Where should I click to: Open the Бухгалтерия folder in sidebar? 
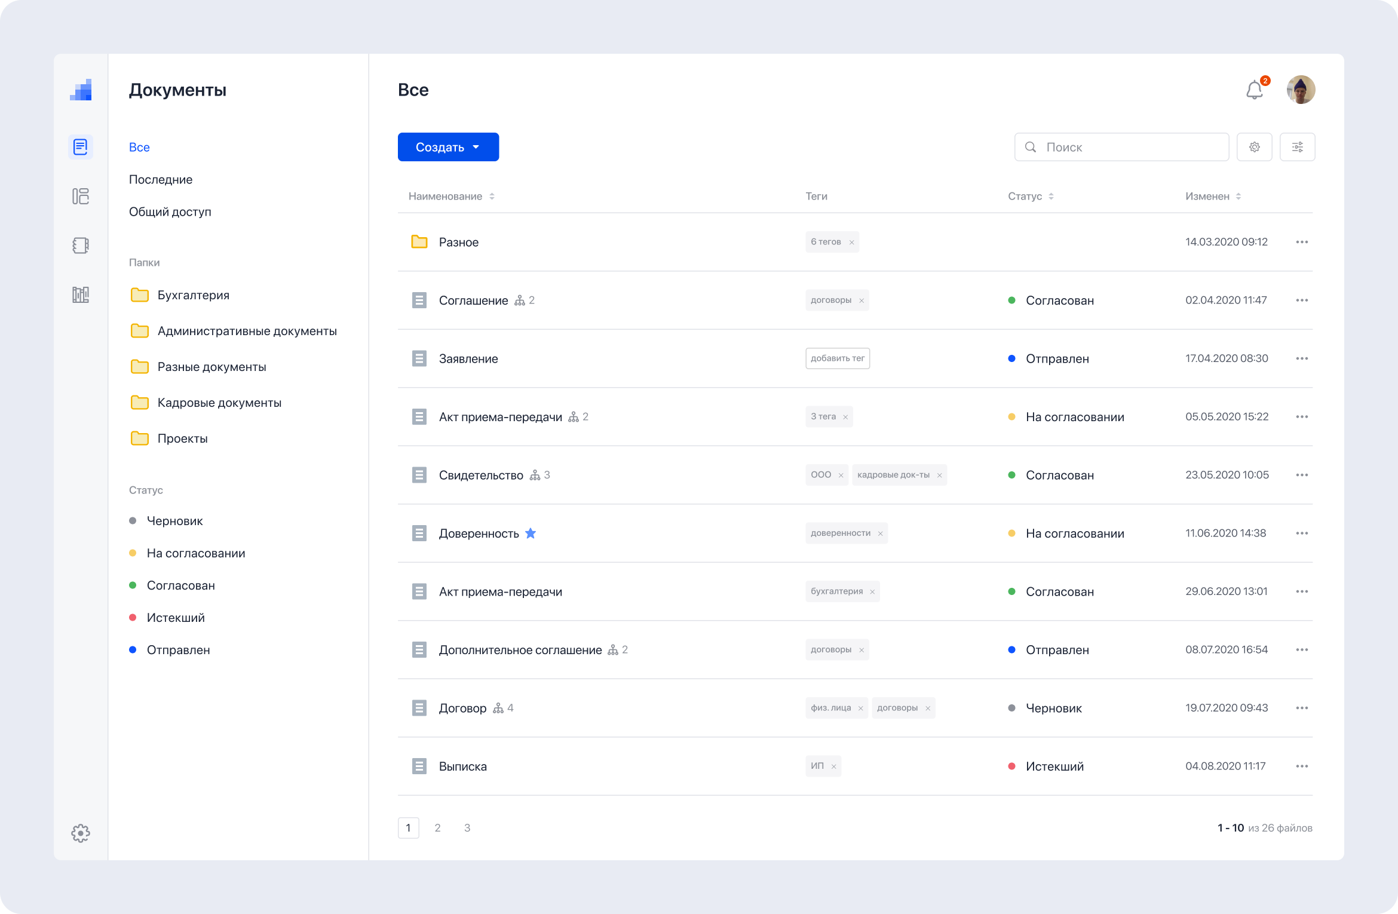180,295
